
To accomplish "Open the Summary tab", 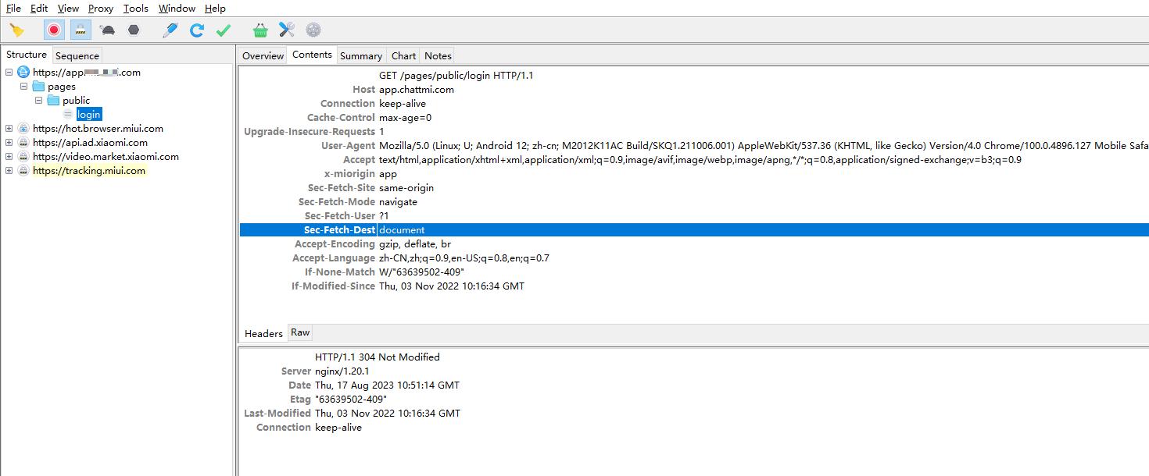I will click(x=361, y=55).
